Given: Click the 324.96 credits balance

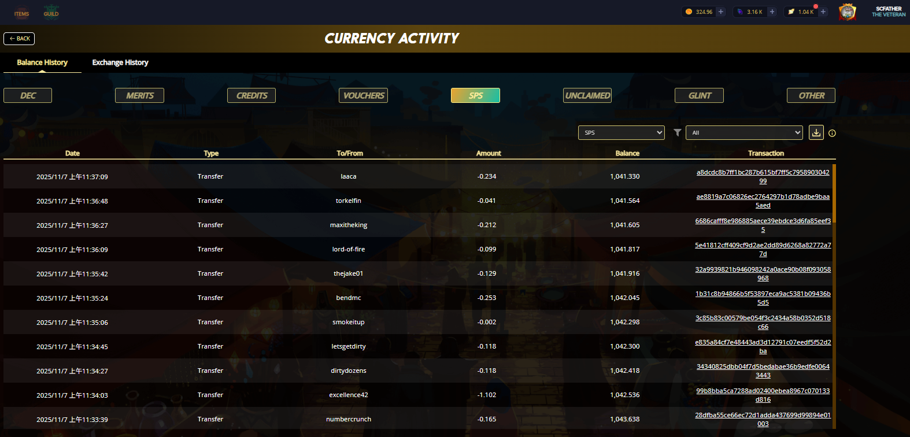Looking at the screenshot, I should point(704,12).
